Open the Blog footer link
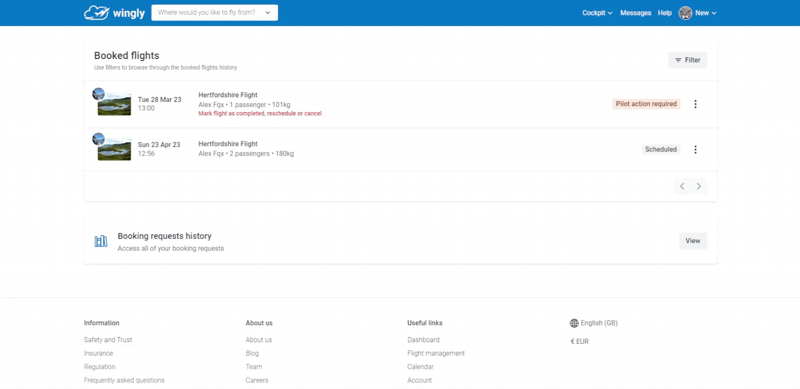800x389 pixels. (252, 353)
